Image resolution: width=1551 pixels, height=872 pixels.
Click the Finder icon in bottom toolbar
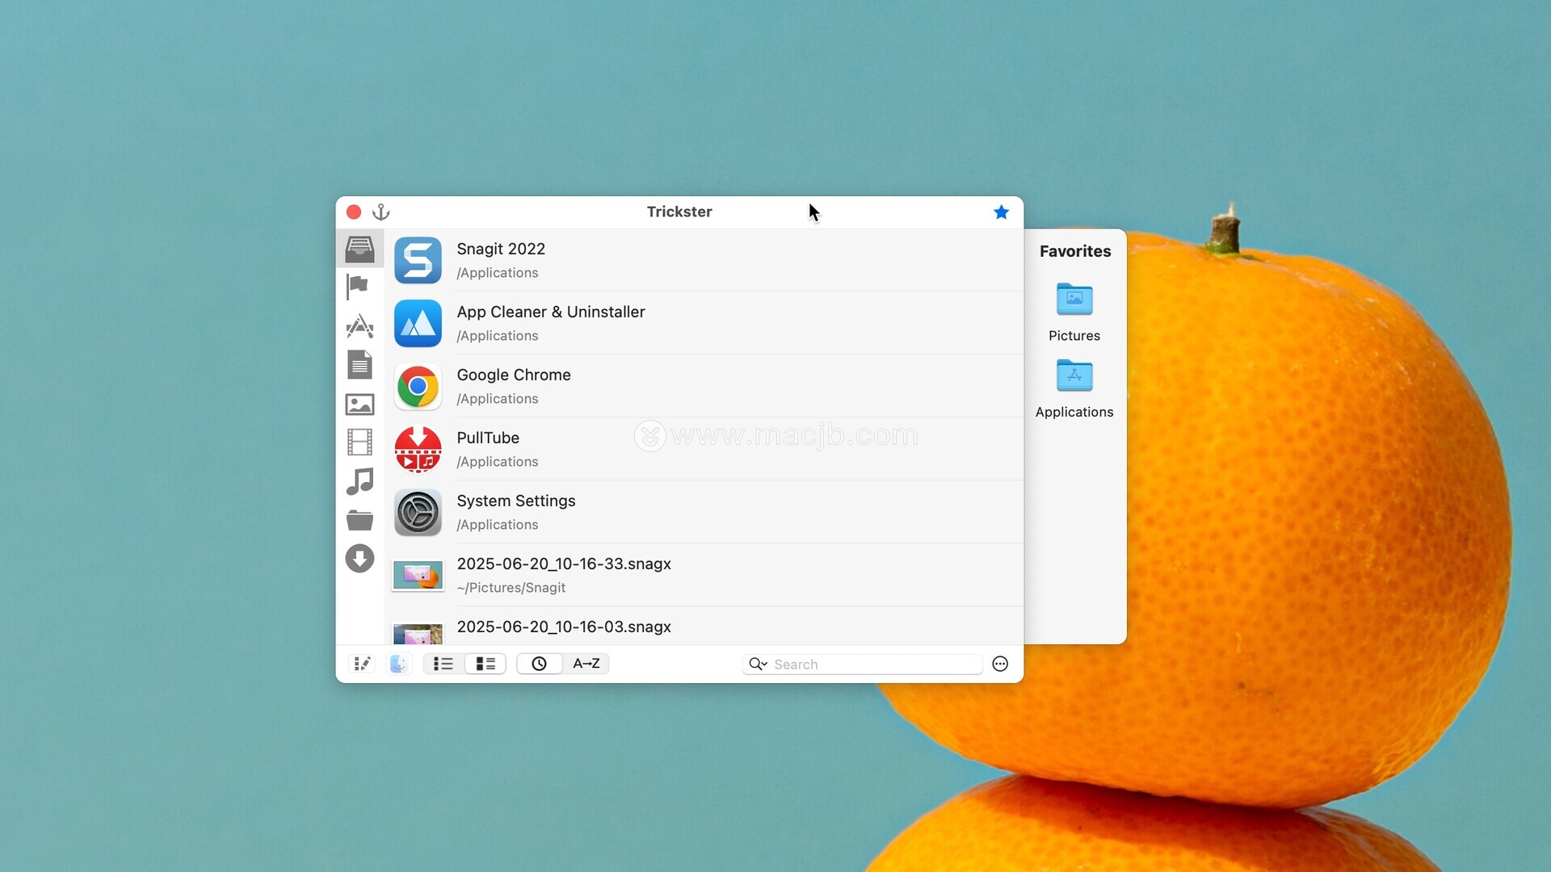[x=399, y=664]
